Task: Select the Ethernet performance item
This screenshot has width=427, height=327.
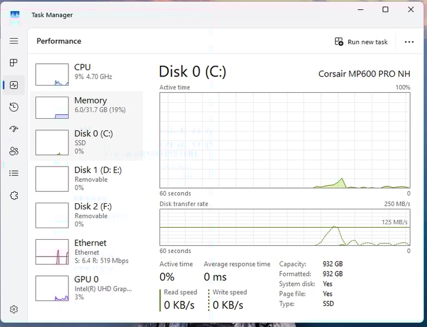Action: (87, 251)
